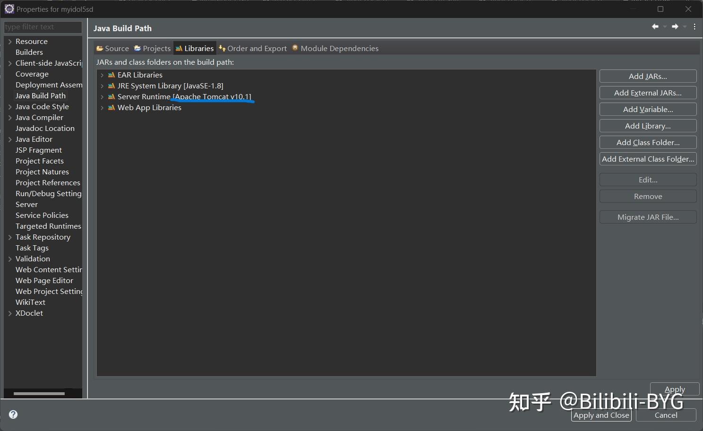
Task: Click the help question mark icon
Action: tap(13, 414)
